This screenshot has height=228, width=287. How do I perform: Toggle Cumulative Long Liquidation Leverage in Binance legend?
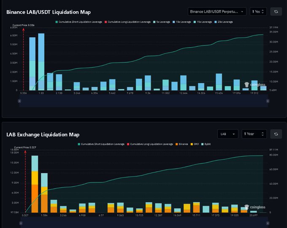[x=127, y=22]
